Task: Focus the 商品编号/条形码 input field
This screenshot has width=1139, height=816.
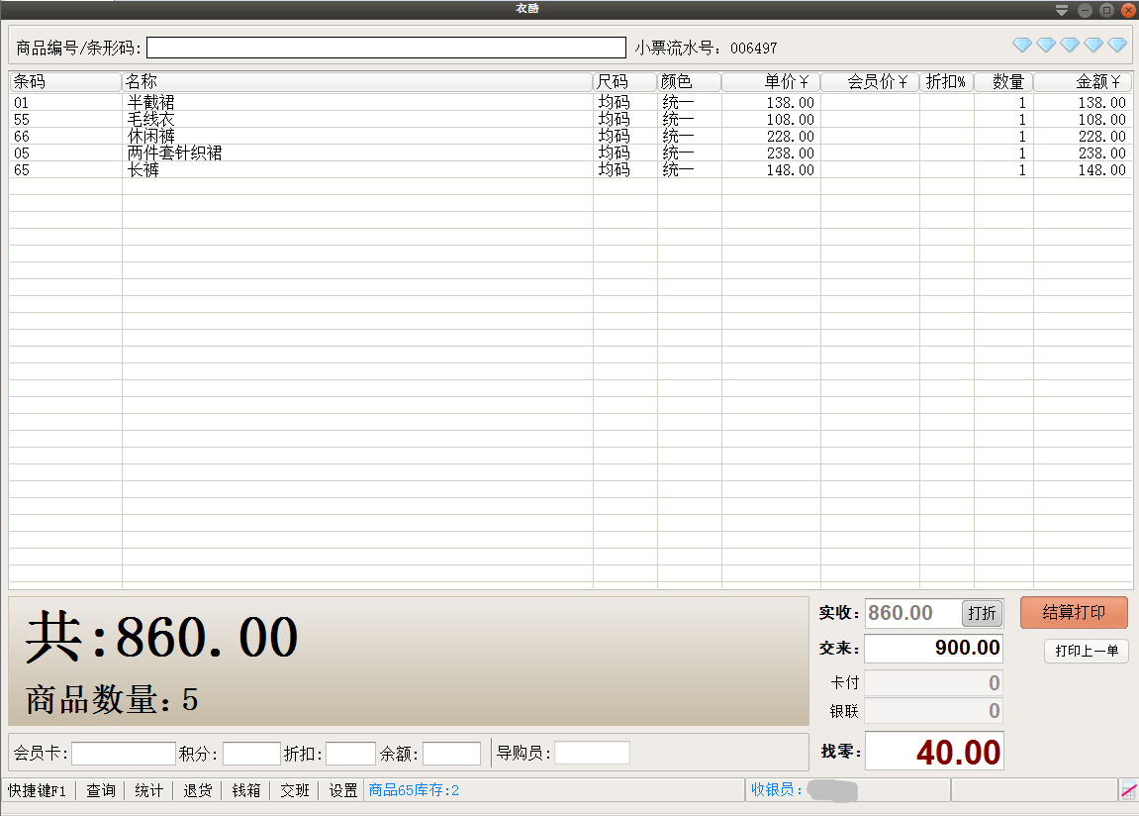Action: tap(386, 48)
